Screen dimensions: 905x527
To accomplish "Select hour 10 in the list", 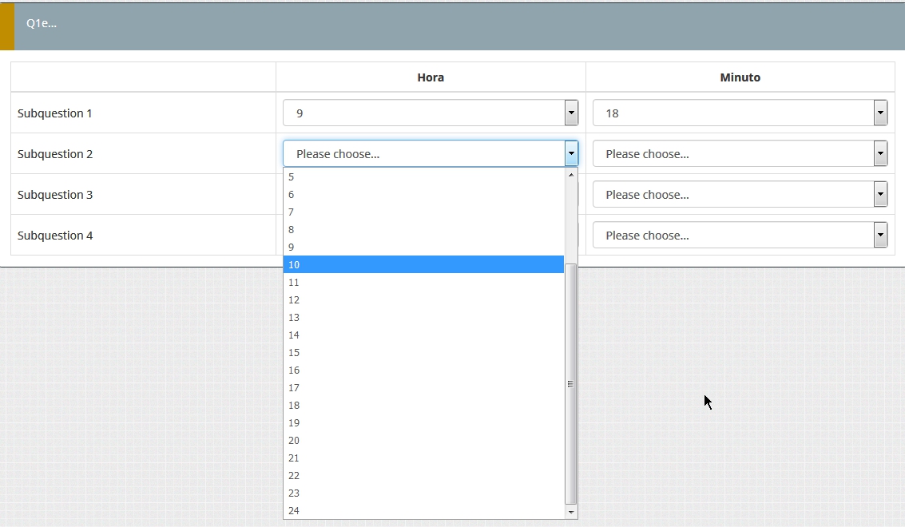I will [423, 264].
